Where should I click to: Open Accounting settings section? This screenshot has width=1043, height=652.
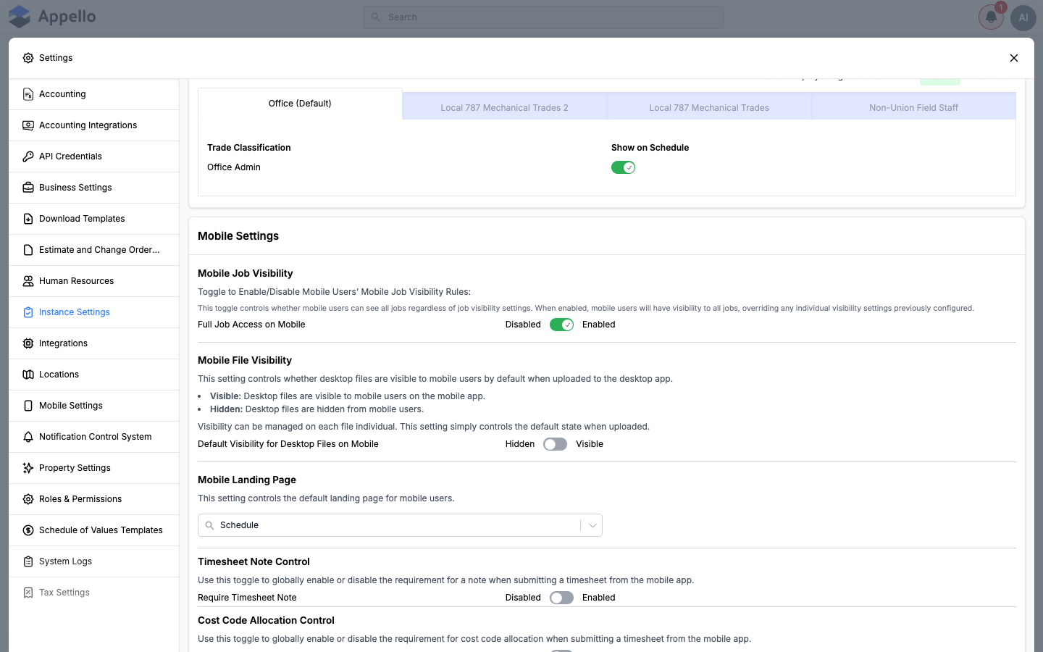point(94,94)
